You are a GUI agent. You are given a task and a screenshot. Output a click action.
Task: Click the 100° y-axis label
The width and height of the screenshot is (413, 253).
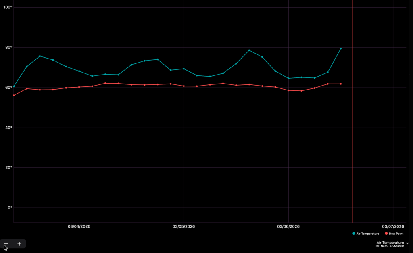click(x=8, y=8)
